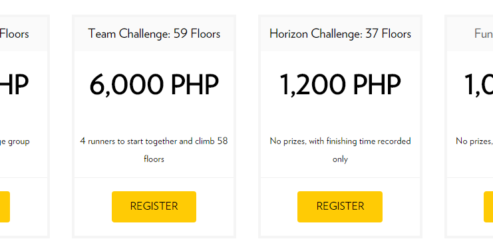The width and height of the screenshot is (493, 251).
Task: Click the cut-off yellow button on leftmost card
Action: pyautogui.click(x=5, y=207)
